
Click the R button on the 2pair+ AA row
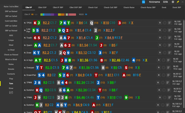click(160, 45)
